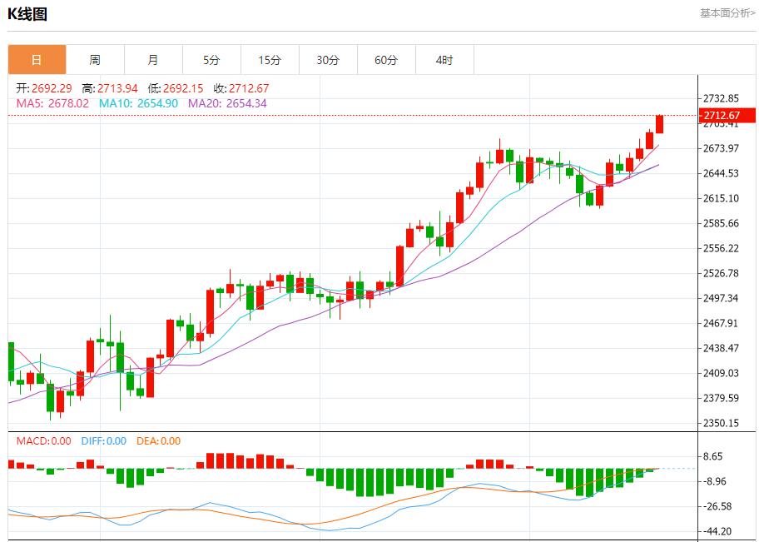Open the 基本面分析 link
Image resolution: width=759 pixels, height=542 pixels.
pyautogui.click(x=727, y=13)
